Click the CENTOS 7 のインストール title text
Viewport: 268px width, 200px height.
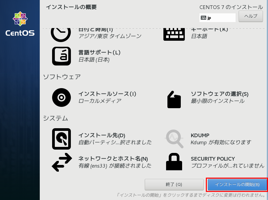click(231, 7)
